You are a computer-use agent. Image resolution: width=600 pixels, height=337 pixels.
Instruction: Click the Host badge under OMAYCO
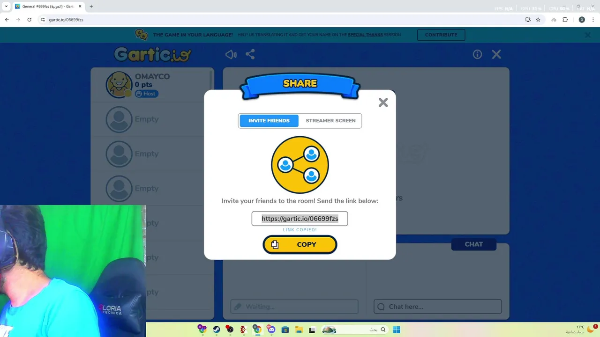tap(147, 94)
